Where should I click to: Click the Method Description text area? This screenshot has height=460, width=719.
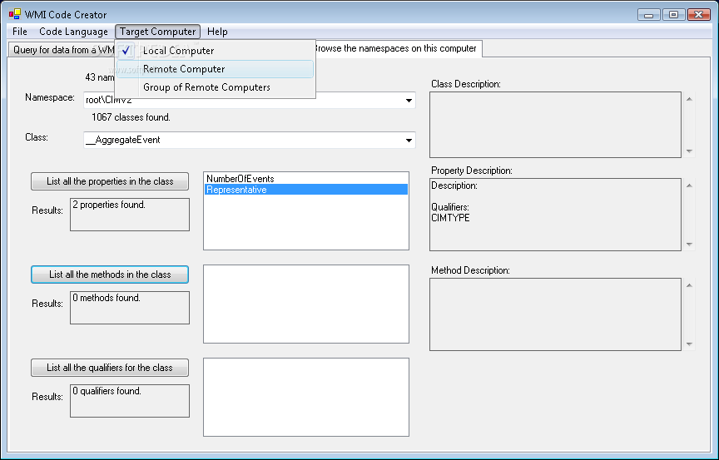pos(555,314)
